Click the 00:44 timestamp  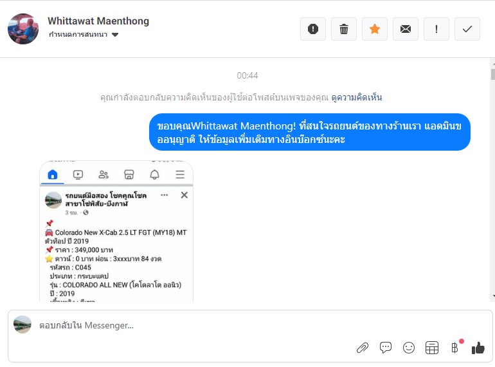pos(248,75)
